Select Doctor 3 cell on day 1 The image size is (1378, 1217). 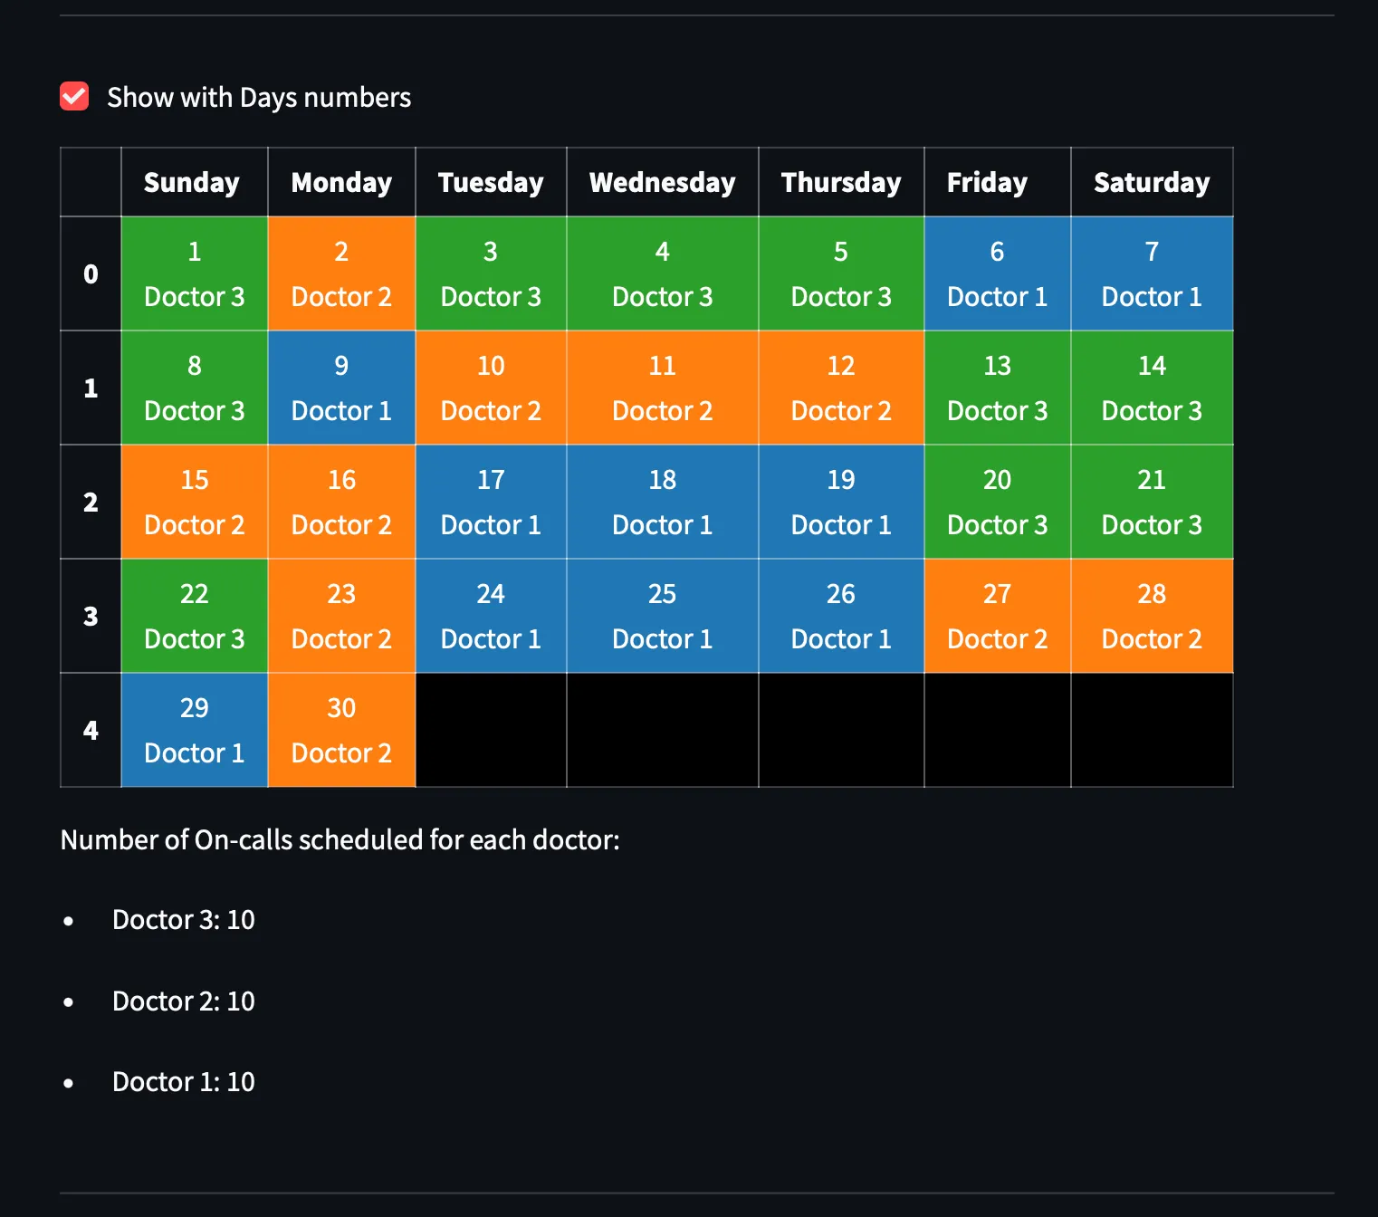pyautogui.click(x=194, y=273)
